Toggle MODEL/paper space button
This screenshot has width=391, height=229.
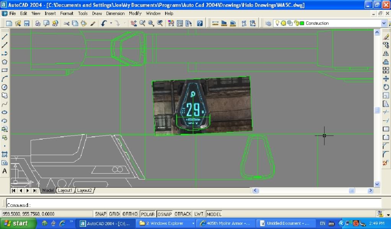(x=214, y=214)
